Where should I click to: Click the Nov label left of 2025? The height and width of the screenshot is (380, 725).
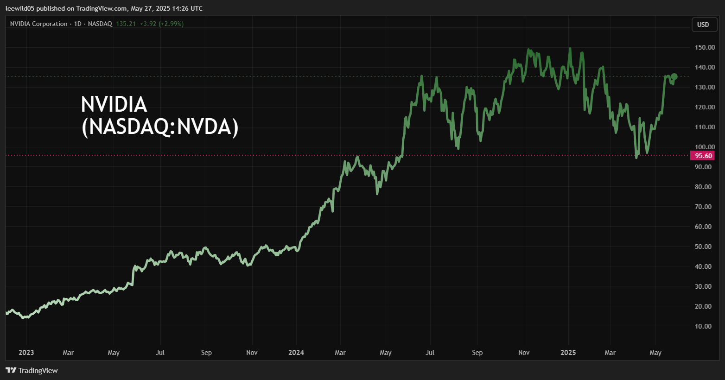click(524, 353)
